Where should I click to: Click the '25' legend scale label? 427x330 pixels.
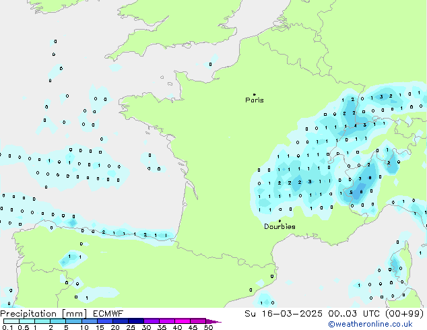(x=131, y=327)
